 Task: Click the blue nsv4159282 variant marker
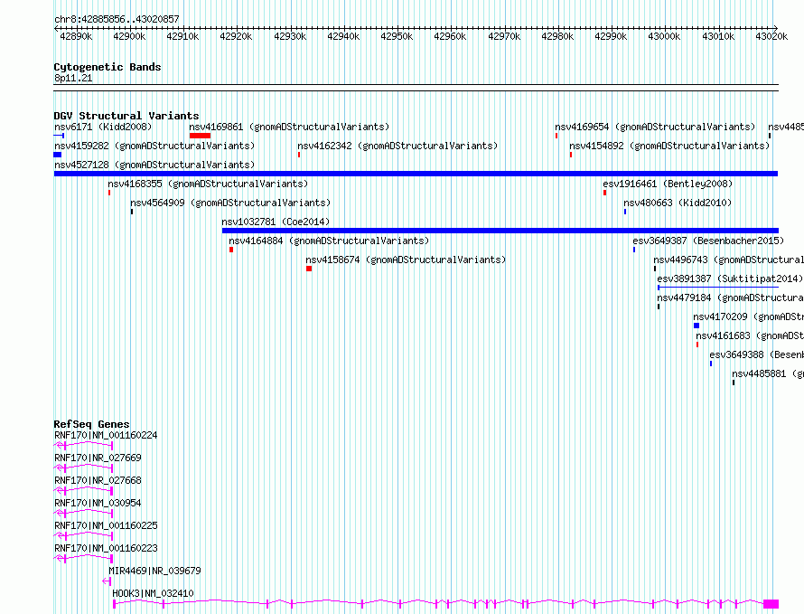pos(58,155)
